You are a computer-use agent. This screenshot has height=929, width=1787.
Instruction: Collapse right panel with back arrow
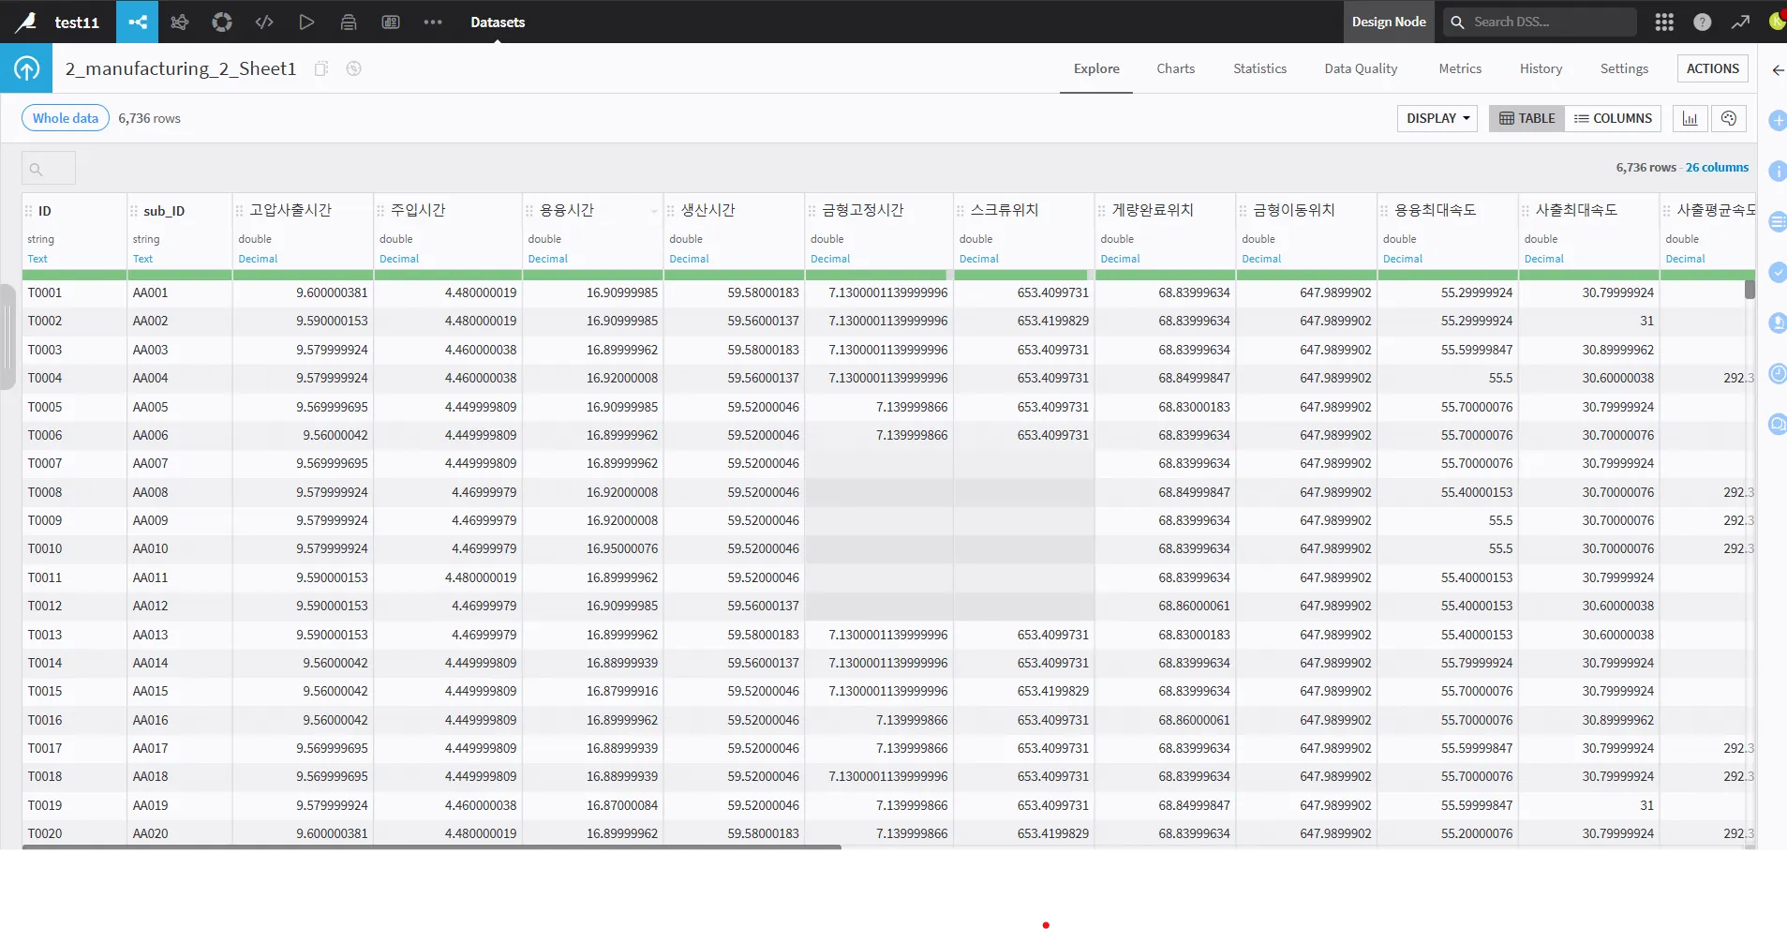coord(1778,70)
